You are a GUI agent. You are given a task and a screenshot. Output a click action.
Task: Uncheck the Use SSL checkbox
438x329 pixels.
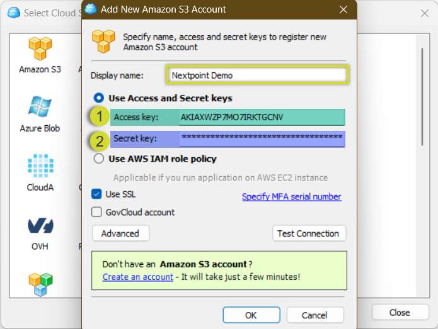[96, 194]
